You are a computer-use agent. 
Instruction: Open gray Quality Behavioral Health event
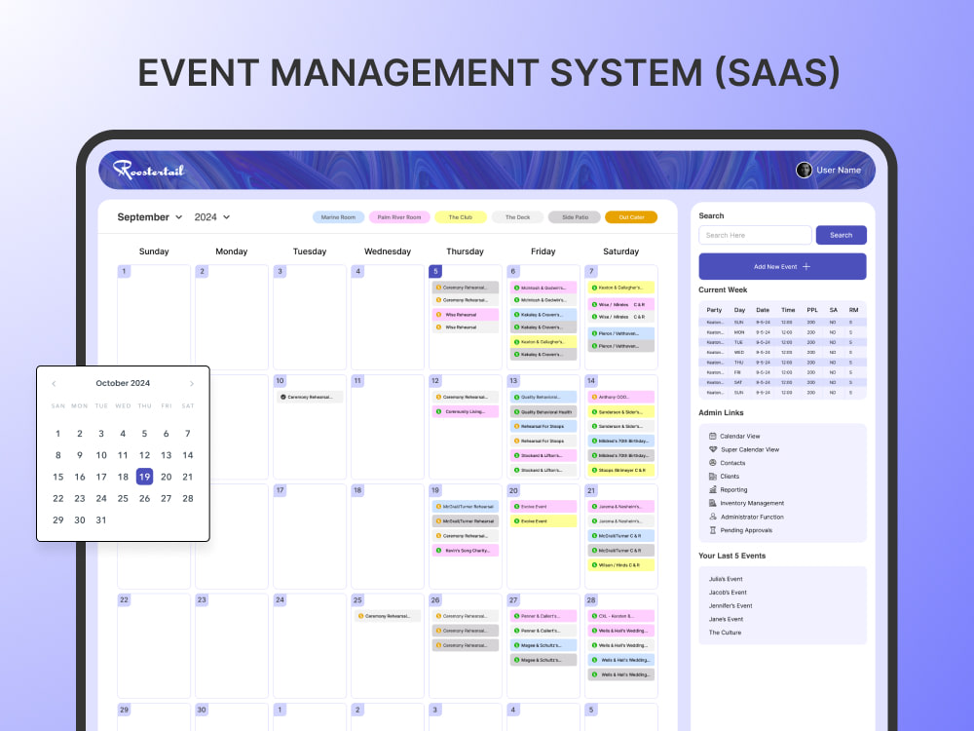tap(543, 411)
